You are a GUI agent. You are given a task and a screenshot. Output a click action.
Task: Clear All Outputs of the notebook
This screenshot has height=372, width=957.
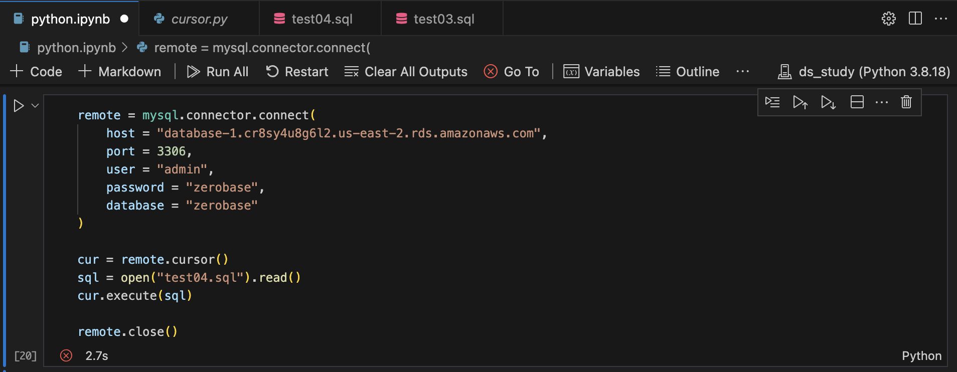coord(406,72)
